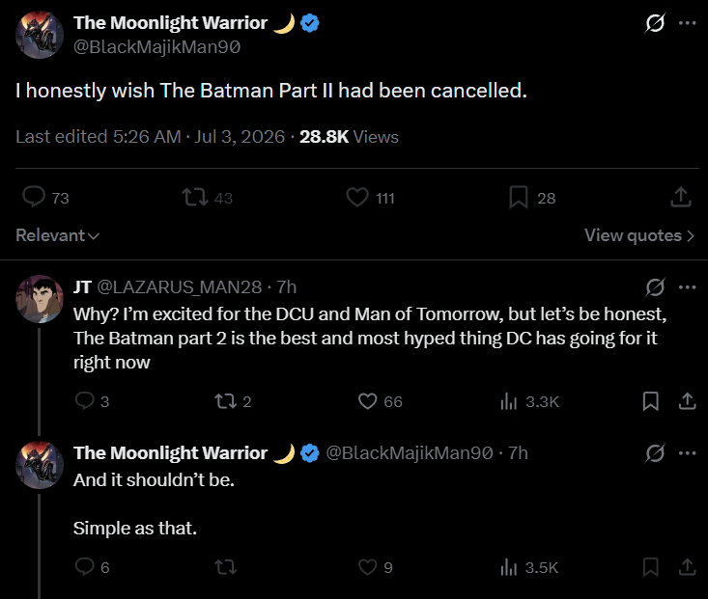This screenshot has width=708, height=599.
Task: Click Grok icon on JT's reply
Action: [655, 287]
